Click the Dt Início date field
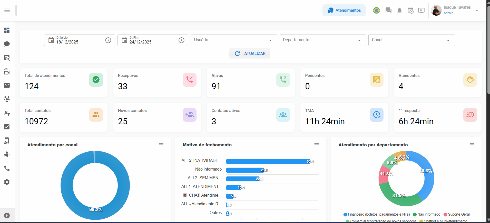 [x=77, y=40]
